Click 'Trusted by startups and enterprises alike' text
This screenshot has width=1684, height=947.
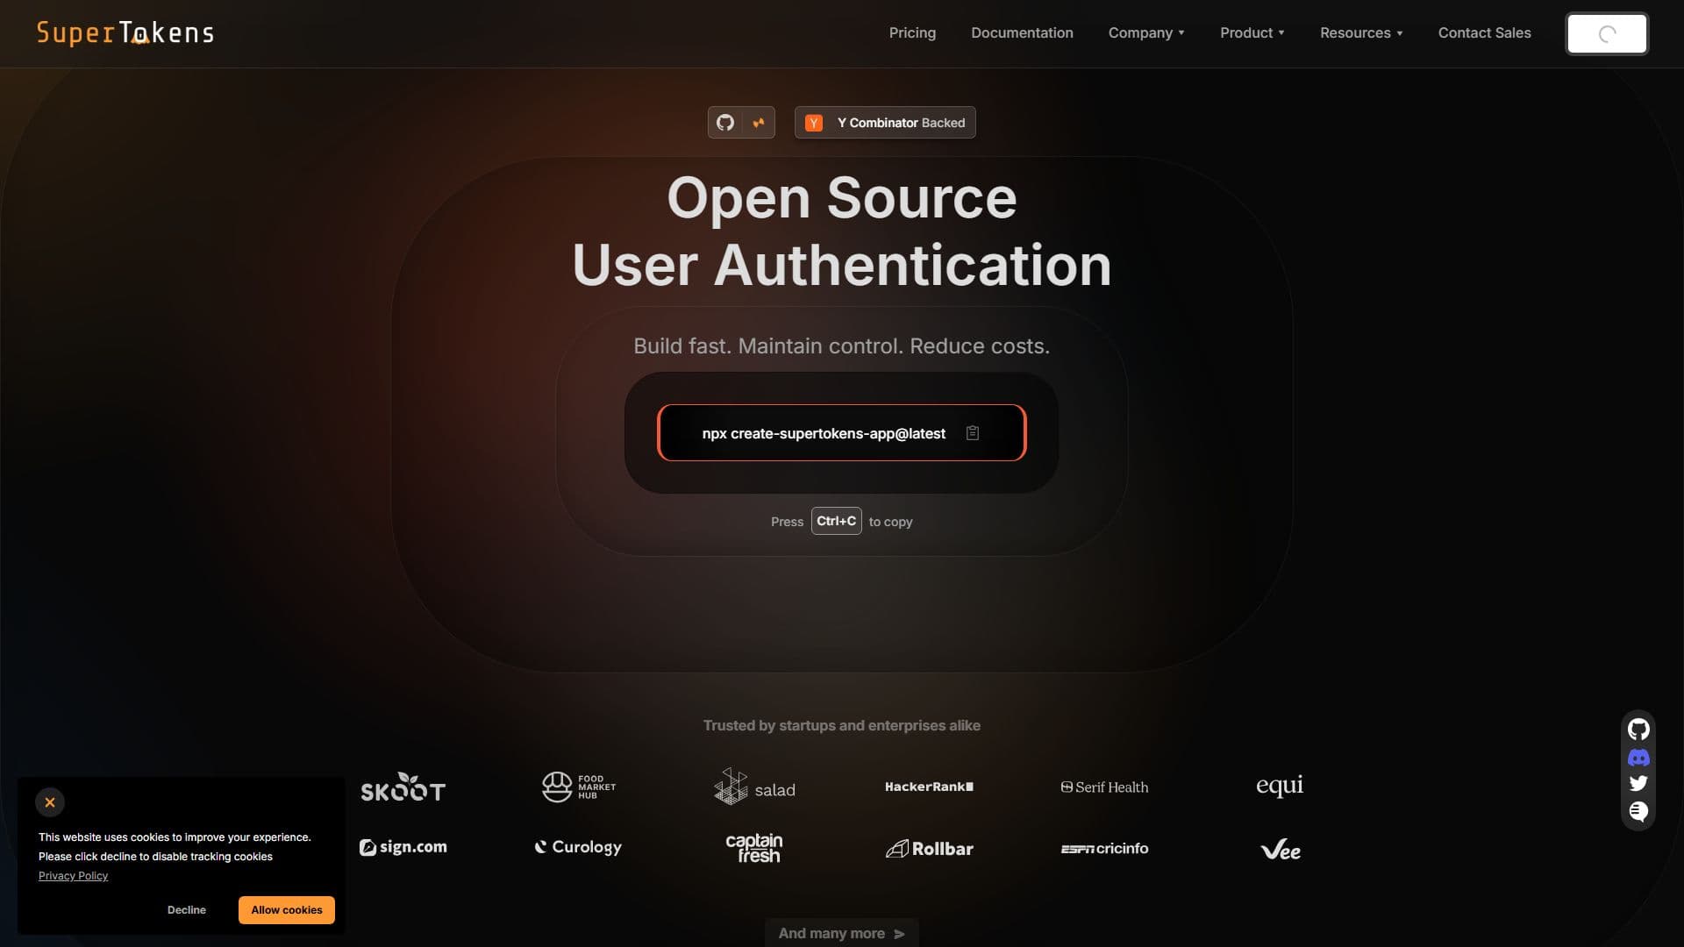point(842,726)
